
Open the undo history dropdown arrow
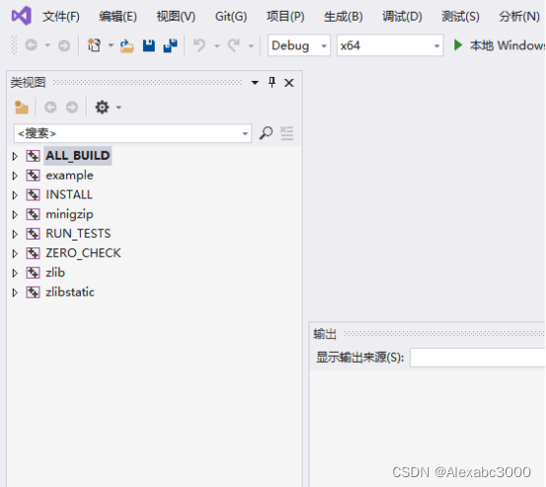[217, 46]
